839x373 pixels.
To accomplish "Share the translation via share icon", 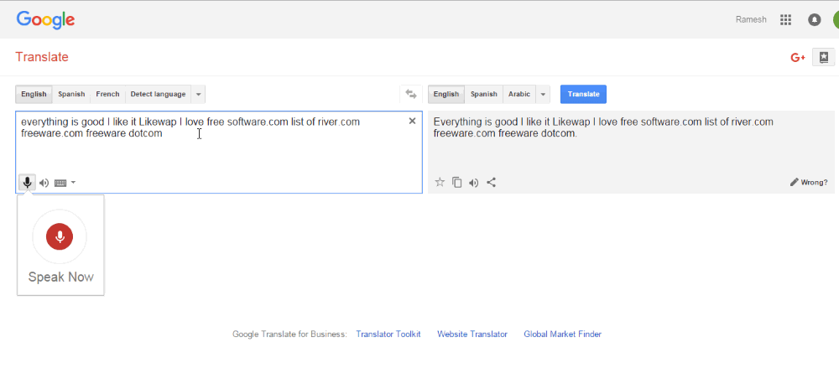I will (491, 183).
